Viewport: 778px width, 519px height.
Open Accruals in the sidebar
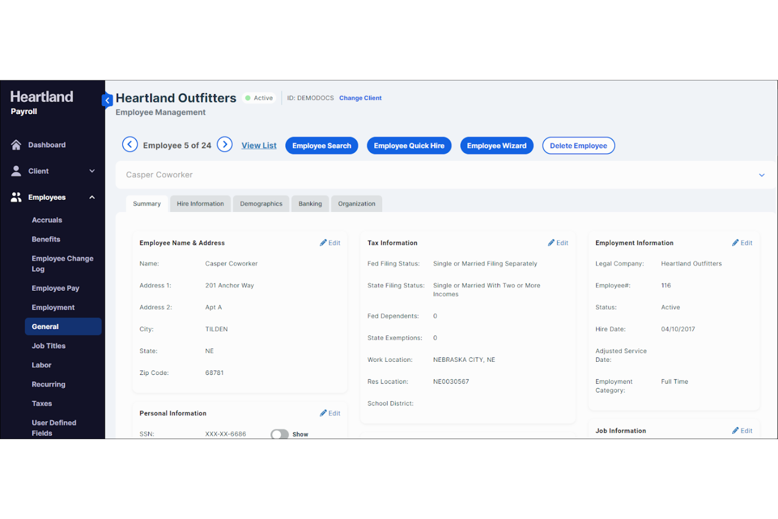(x=47, y=220)
